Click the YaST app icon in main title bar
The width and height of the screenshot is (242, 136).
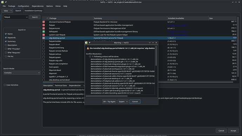[2, 2]
